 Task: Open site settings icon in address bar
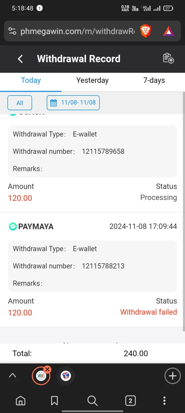point(12,31)
